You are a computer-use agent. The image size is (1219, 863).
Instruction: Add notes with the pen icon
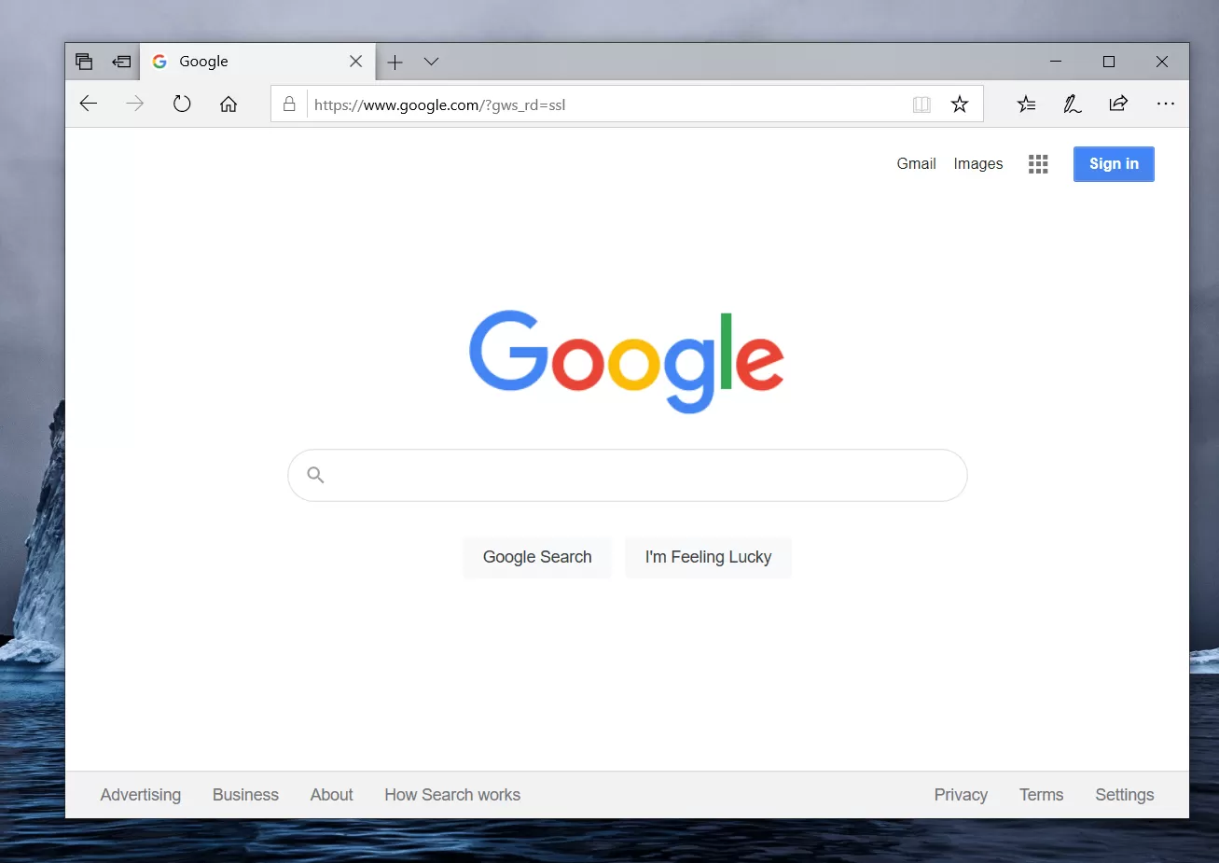point(1073,104)
